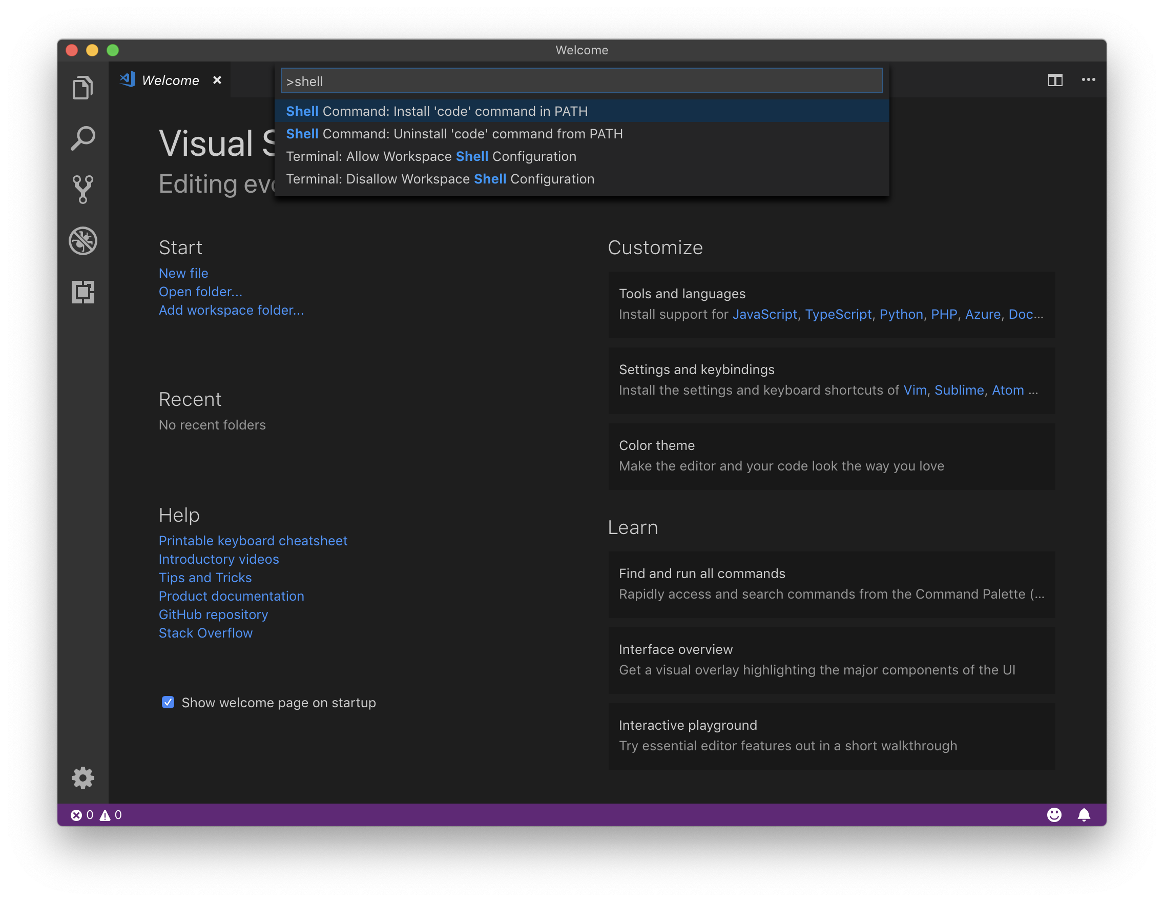Choose Terminal: Allow Workspace Shell Configuration
The height and width of the screenshot is (902, 1164).
point(431,156)
